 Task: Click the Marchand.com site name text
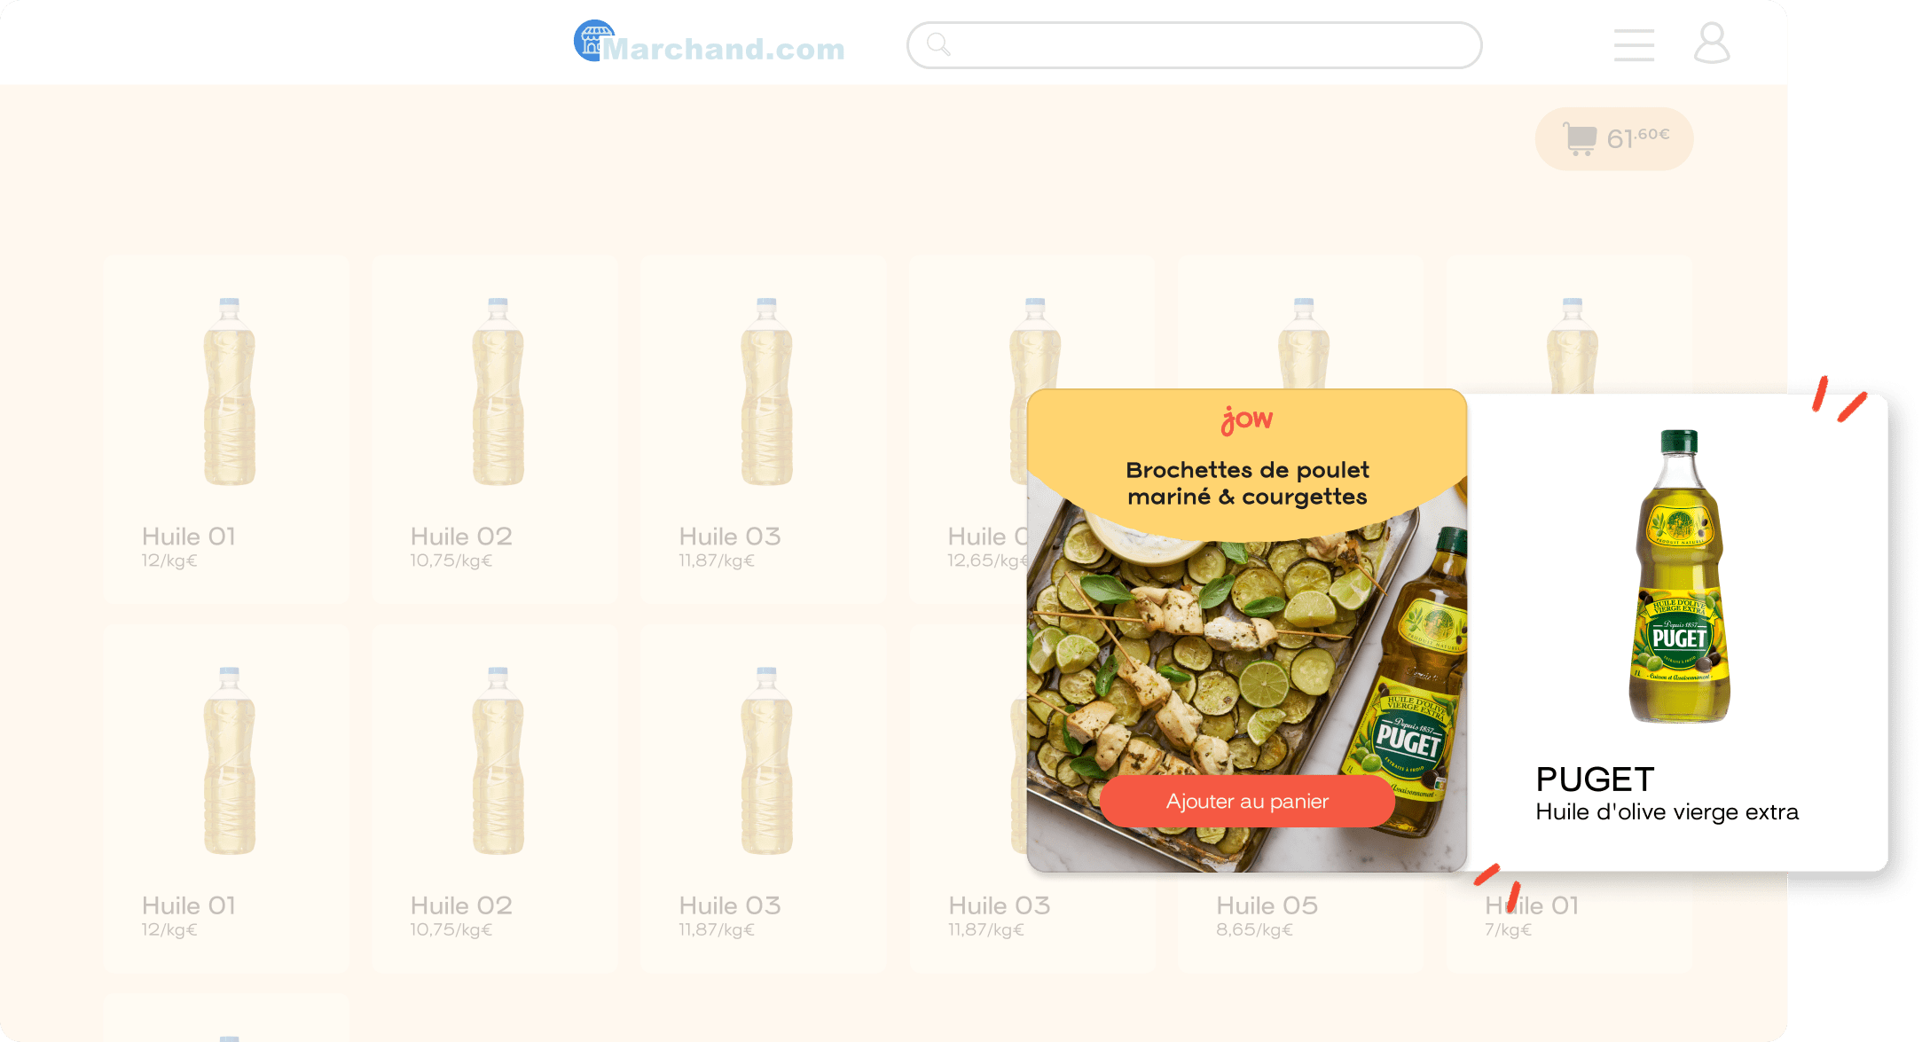[724, 49]
